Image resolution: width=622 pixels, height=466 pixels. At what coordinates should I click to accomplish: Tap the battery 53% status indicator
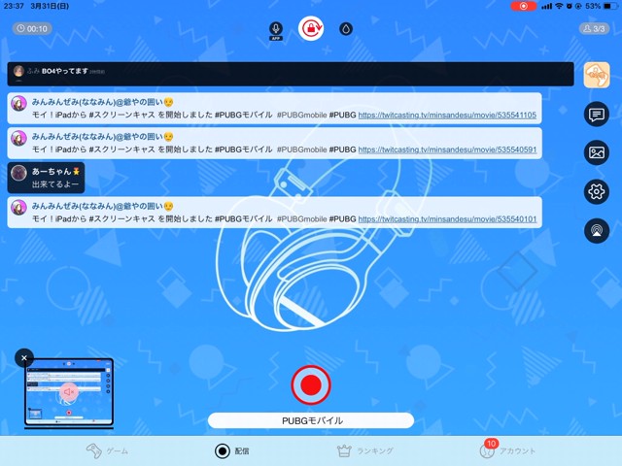point(601,6)
